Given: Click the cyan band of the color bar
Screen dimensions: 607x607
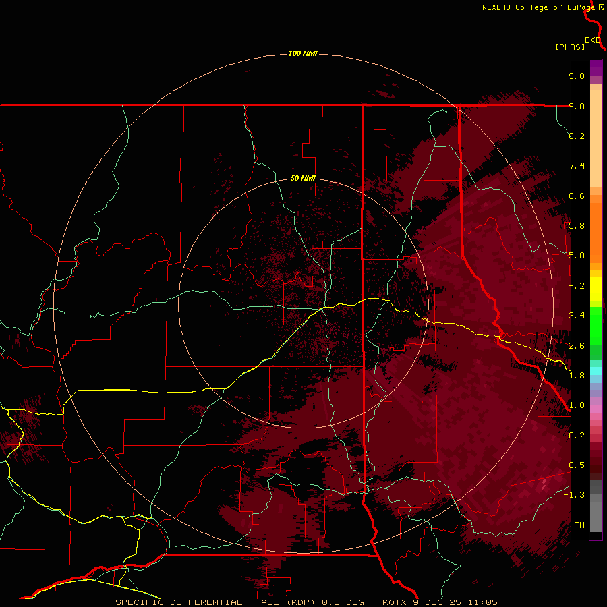Looking at the screenshot, I should pos(596,371).
